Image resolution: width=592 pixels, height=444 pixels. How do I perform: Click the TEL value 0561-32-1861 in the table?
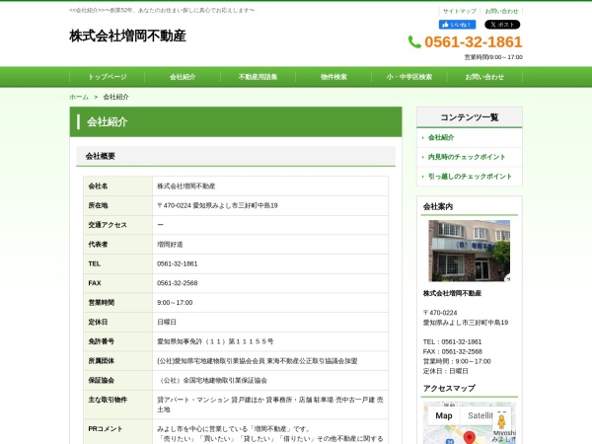pyautogui.click(x=177, y=263)
